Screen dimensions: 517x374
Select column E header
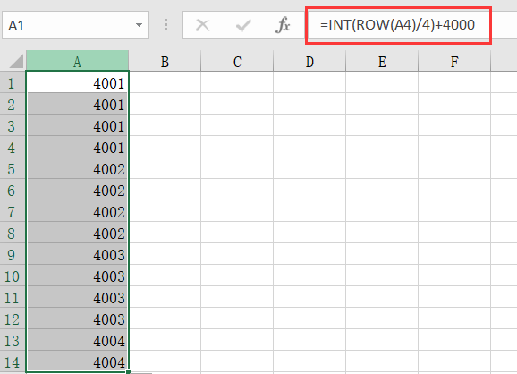382,62
